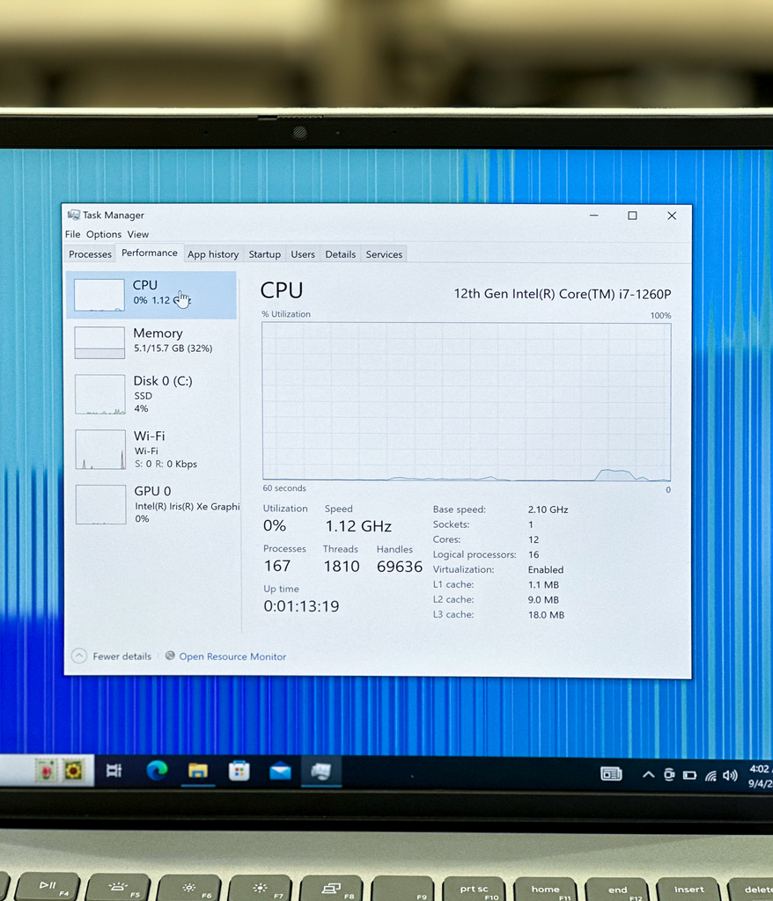Switch to the Processes tab
The height and width of the screenshot is (901, 773).
(x=91, y=254)
